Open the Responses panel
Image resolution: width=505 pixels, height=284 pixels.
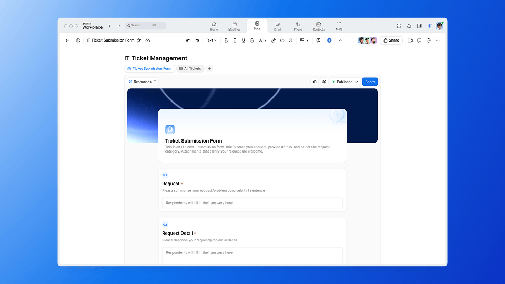coord(142,82)
